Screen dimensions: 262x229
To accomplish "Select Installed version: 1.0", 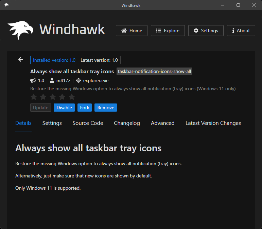I will click(x=54, y=60).
